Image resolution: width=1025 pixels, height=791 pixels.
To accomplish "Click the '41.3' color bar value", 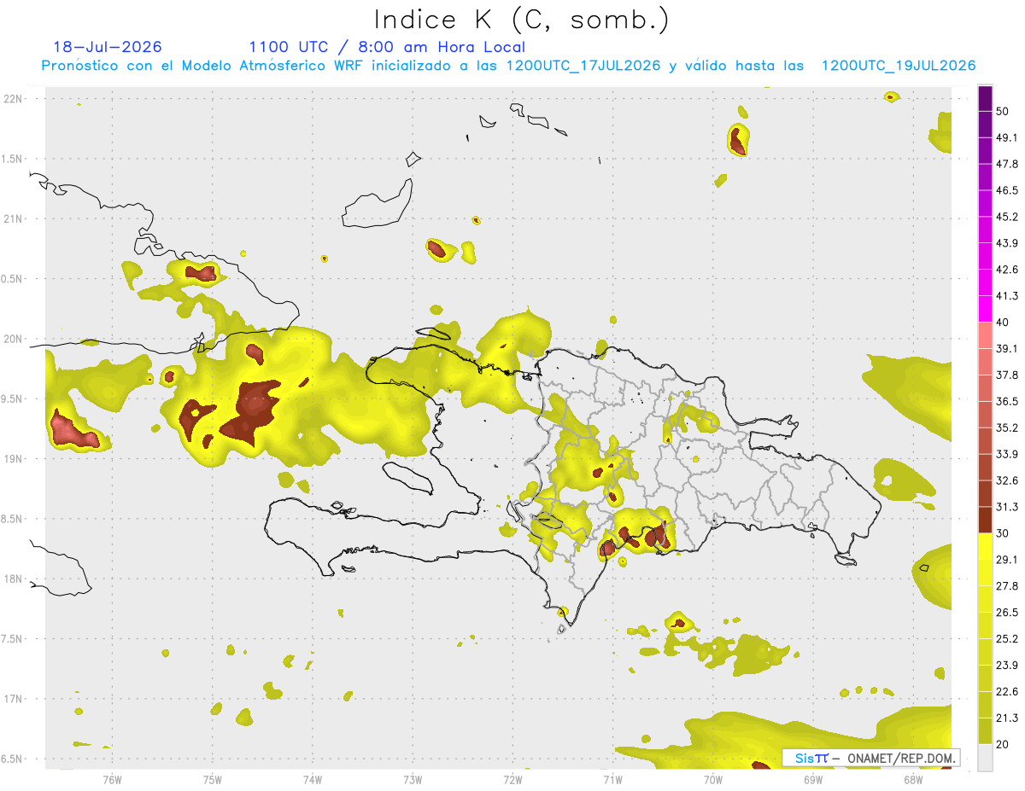I will [x=1008, y=296].
